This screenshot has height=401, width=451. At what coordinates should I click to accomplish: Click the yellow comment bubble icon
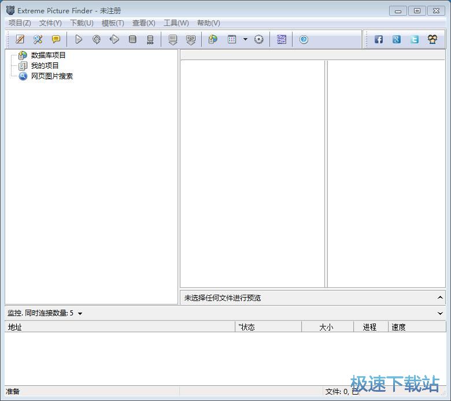[x=56, y=39]
